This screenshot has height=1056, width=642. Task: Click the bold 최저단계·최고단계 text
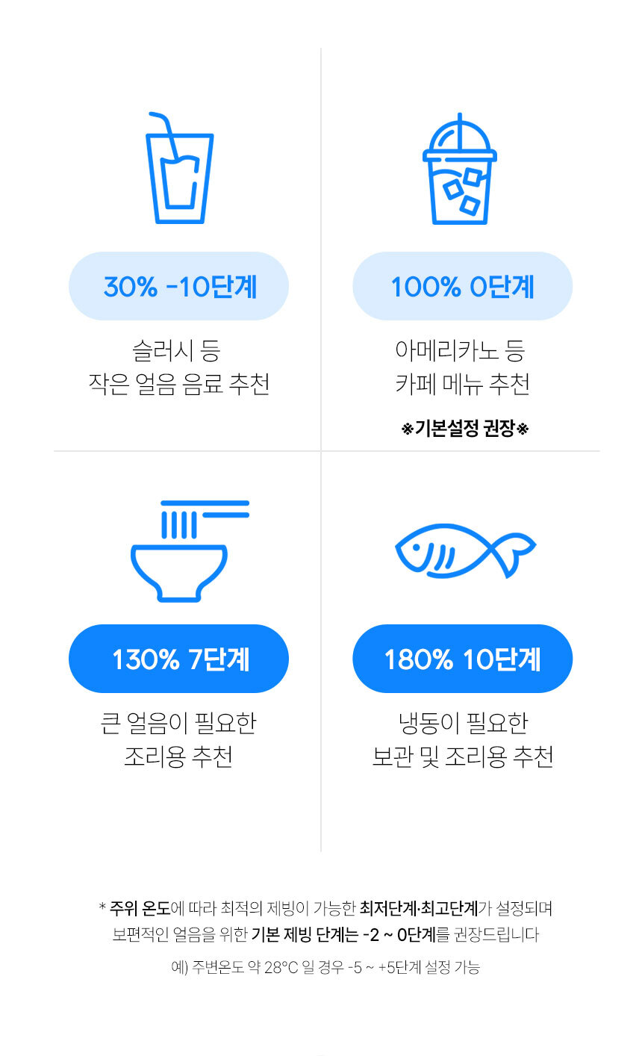pos(418,909)
